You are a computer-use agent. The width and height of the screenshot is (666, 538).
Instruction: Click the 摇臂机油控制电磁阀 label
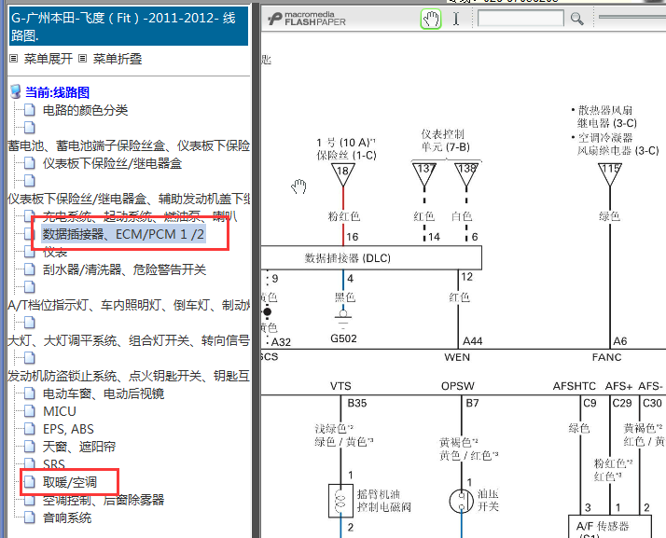click(383, 500)
